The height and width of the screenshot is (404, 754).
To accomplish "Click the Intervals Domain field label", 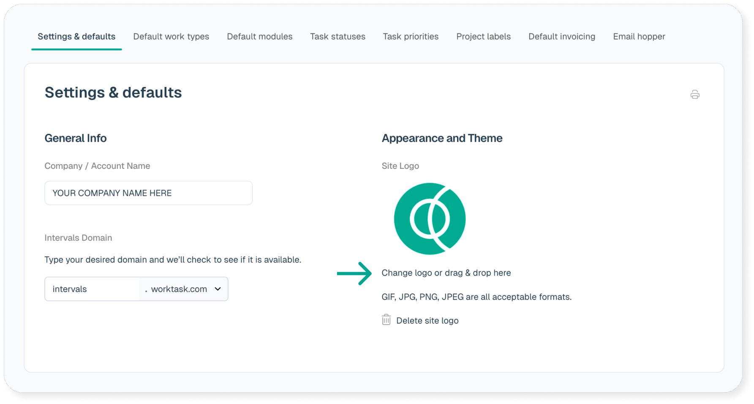I will (x=78, y=238).
